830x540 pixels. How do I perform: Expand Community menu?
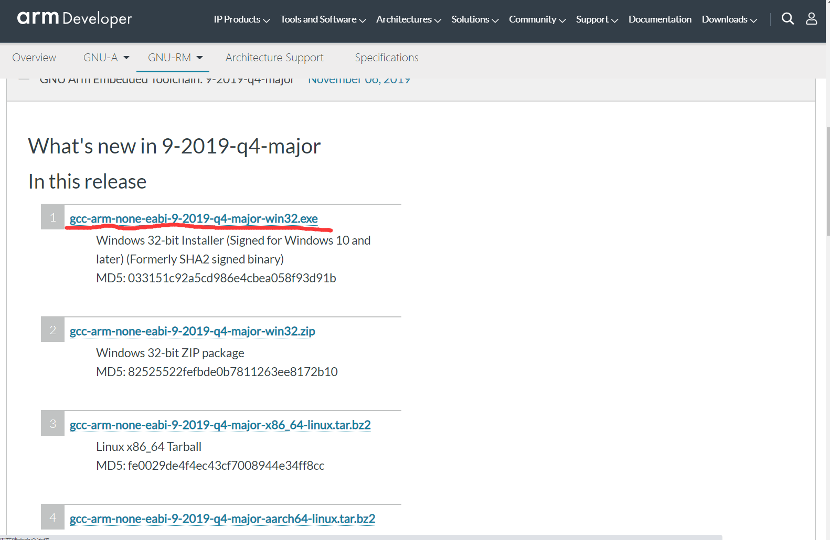537,19
